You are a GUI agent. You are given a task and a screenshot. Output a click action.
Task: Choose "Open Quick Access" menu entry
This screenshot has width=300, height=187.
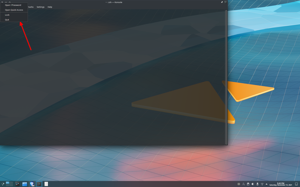[14, 10]
